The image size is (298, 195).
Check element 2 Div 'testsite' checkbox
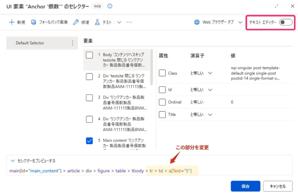tap(89, 77)
